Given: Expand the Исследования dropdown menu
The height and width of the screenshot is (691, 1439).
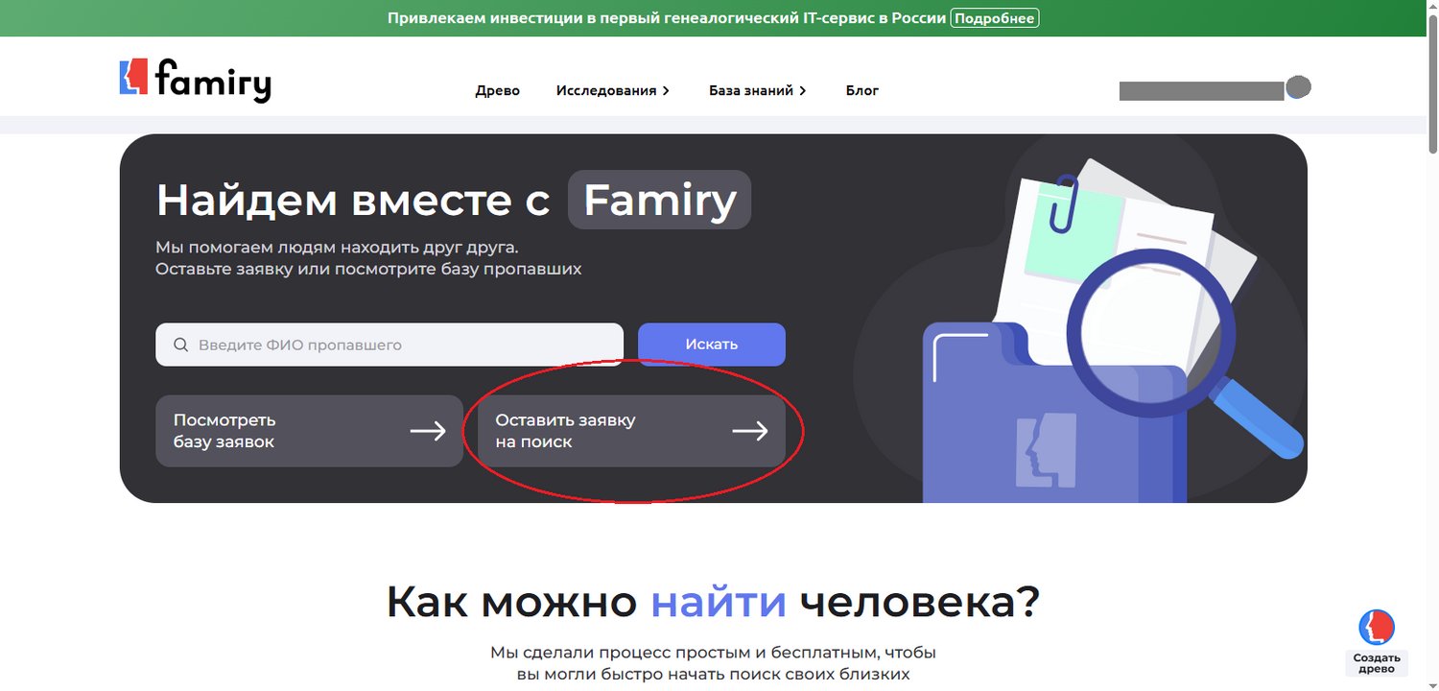Looking at the screenshot, I should click(612, 90).
